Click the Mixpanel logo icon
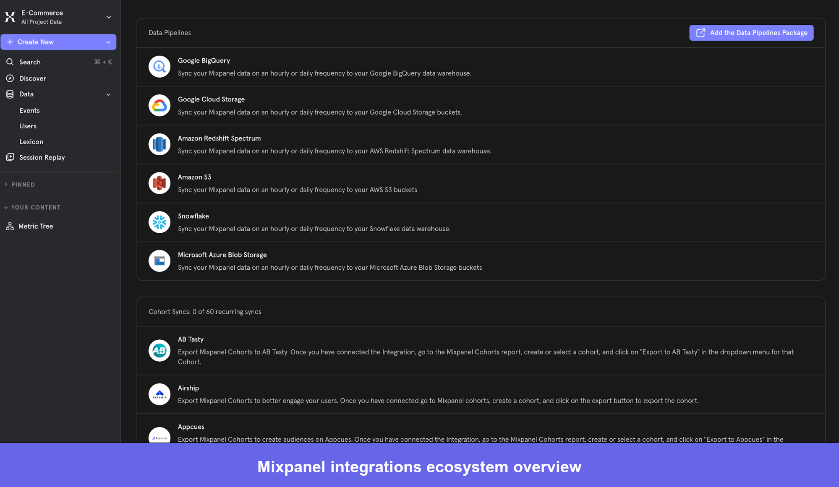The image size is (839, 487). [x=10, y=17]
